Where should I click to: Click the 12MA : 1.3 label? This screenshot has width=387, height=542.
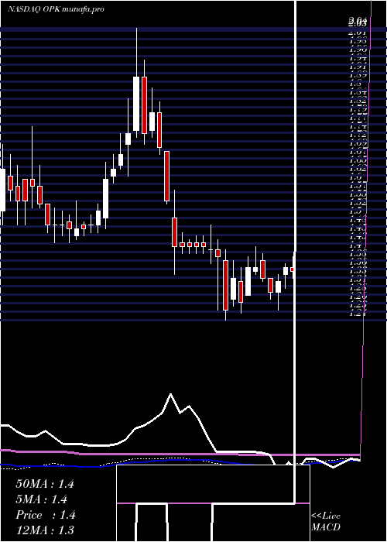(45, 530)
